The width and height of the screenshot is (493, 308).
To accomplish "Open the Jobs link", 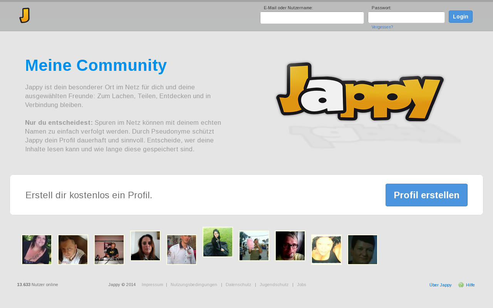I will point(302,285).
